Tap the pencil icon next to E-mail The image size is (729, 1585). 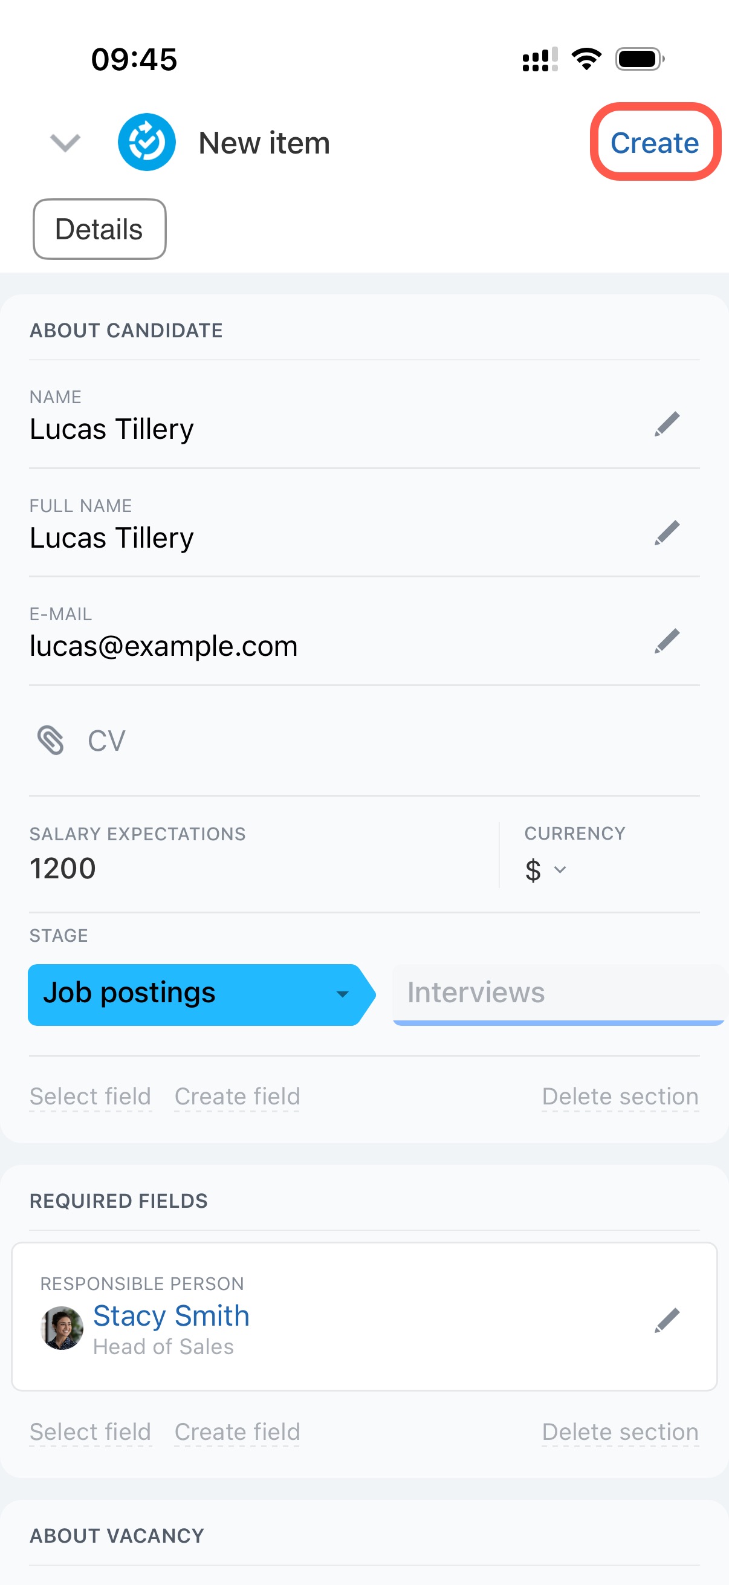(x=666, y=641)
